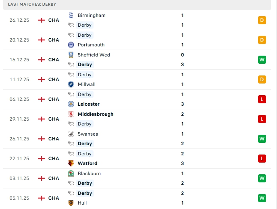Image resolution: width=277 pixels, height=209 pixels.
Task: Click the Birmingham club crest icon
Action: pyautogui.click(x=71, y=15)
